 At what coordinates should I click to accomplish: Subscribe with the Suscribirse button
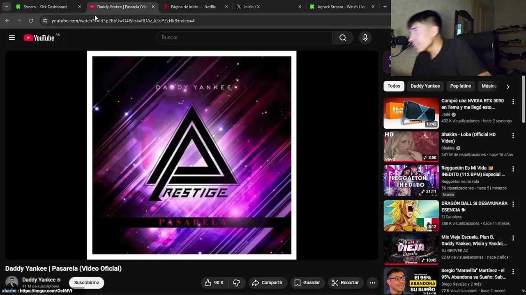[87, 283]
